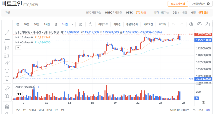Select the forecast position tool
Screen dimensions: 214x115
pos(7,55)
